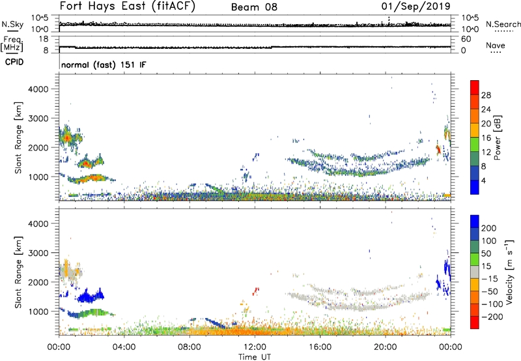The width and height of the screenshot is (521, 361).
Task: Click the '-15' velocity colorbar label
Action: click(489, 279)
